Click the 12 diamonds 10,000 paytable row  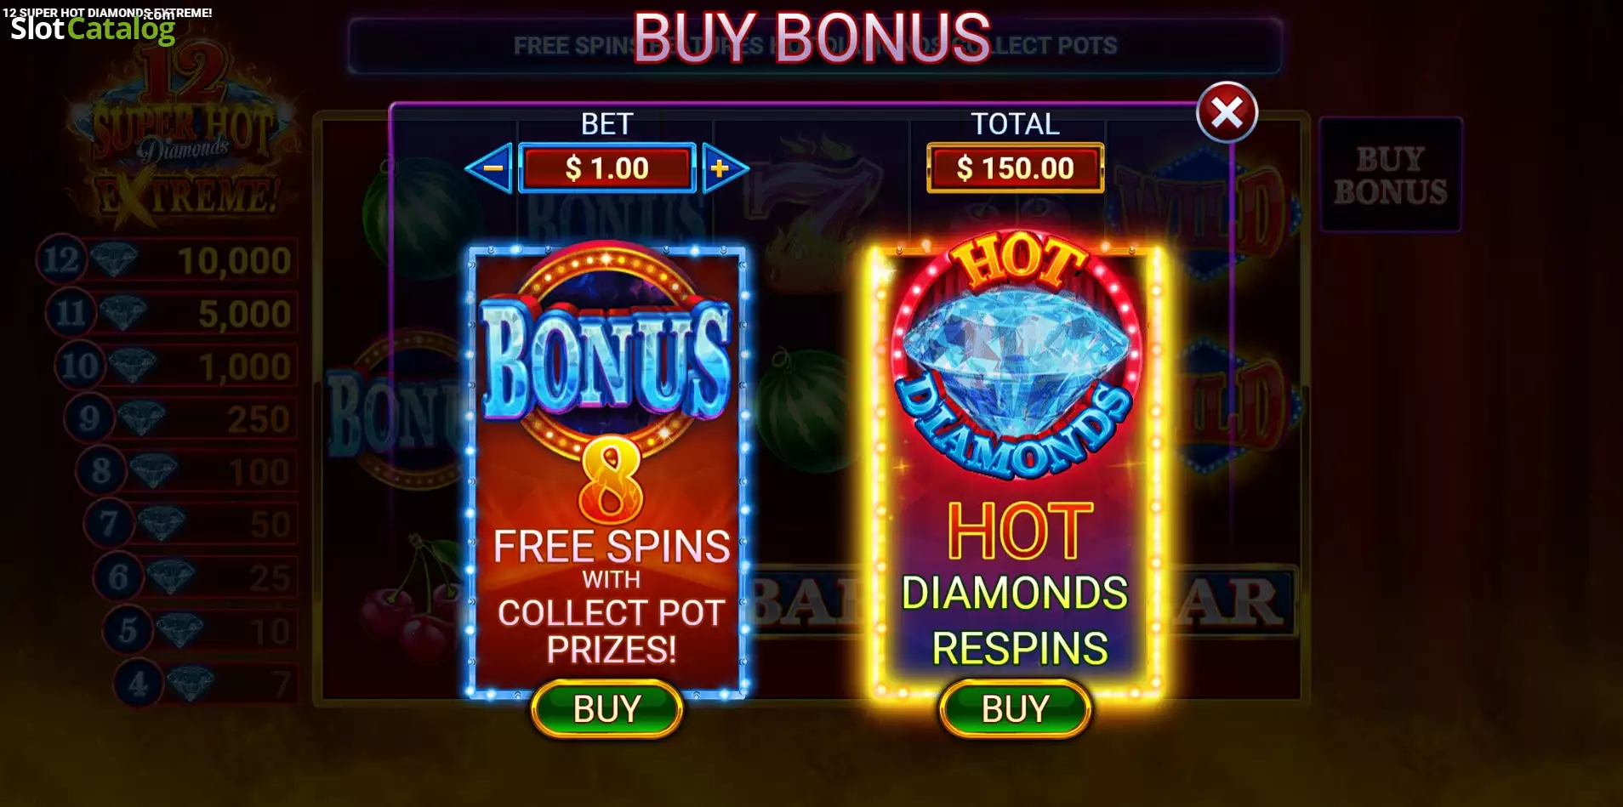coord(167,260)
